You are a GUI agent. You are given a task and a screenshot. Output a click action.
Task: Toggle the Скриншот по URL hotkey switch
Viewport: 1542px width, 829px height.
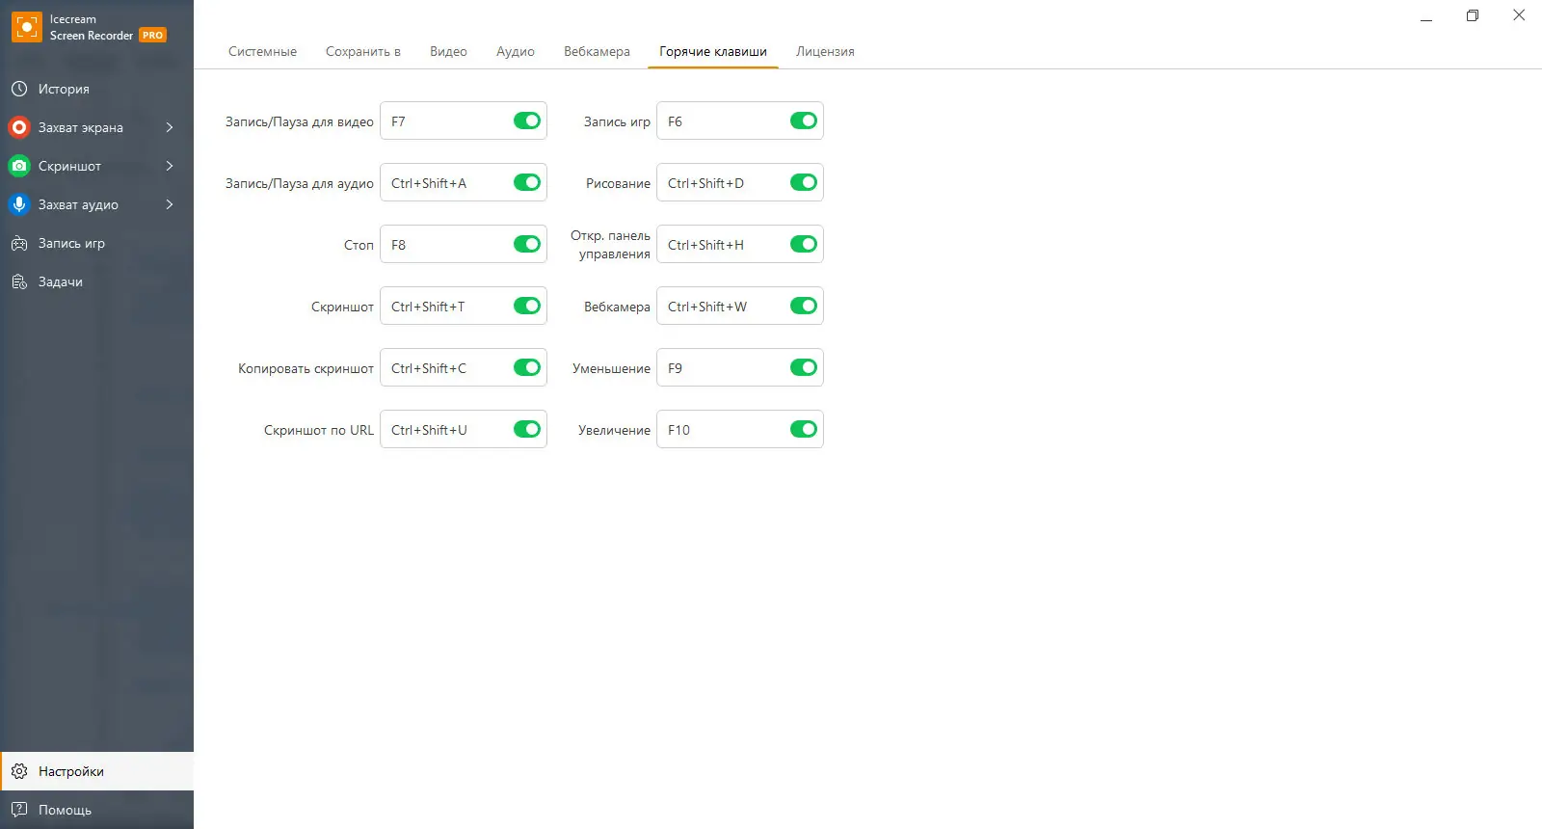[527, 429]
